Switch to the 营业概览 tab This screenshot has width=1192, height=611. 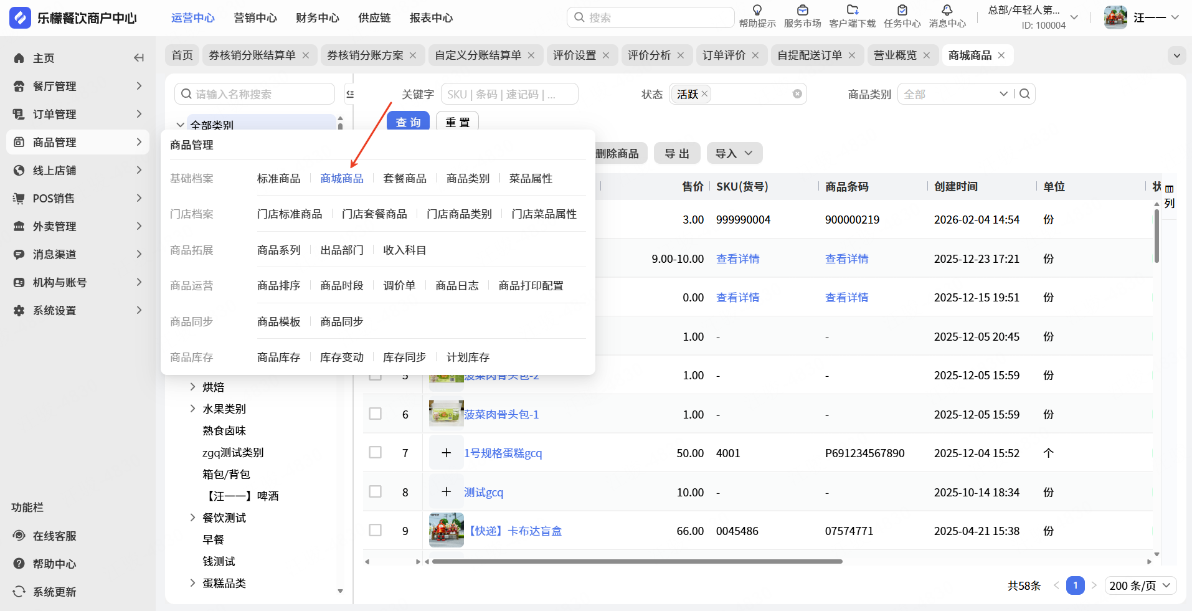pyautogui.click(x=895, y=55)
